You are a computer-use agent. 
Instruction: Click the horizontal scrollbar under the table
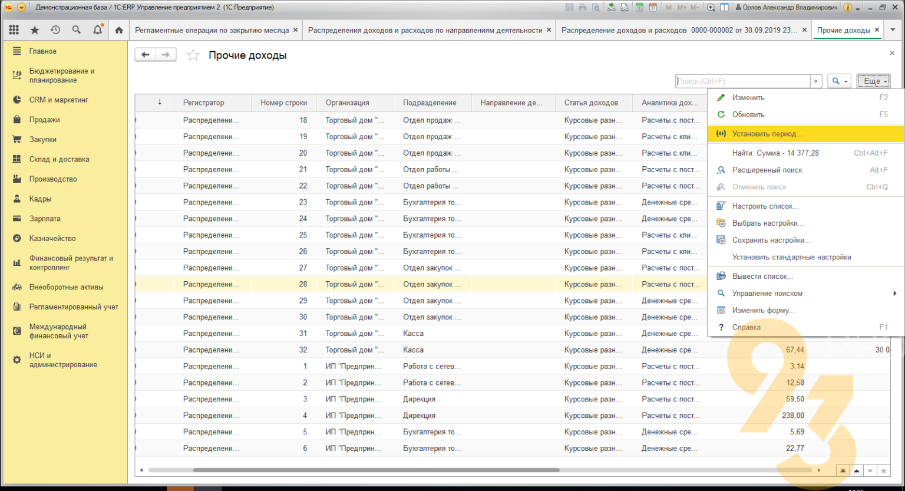[x=376, y=470]
